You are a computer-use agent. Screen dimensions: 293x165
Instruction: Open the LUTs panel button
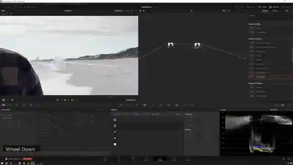[x=19, y=7]
